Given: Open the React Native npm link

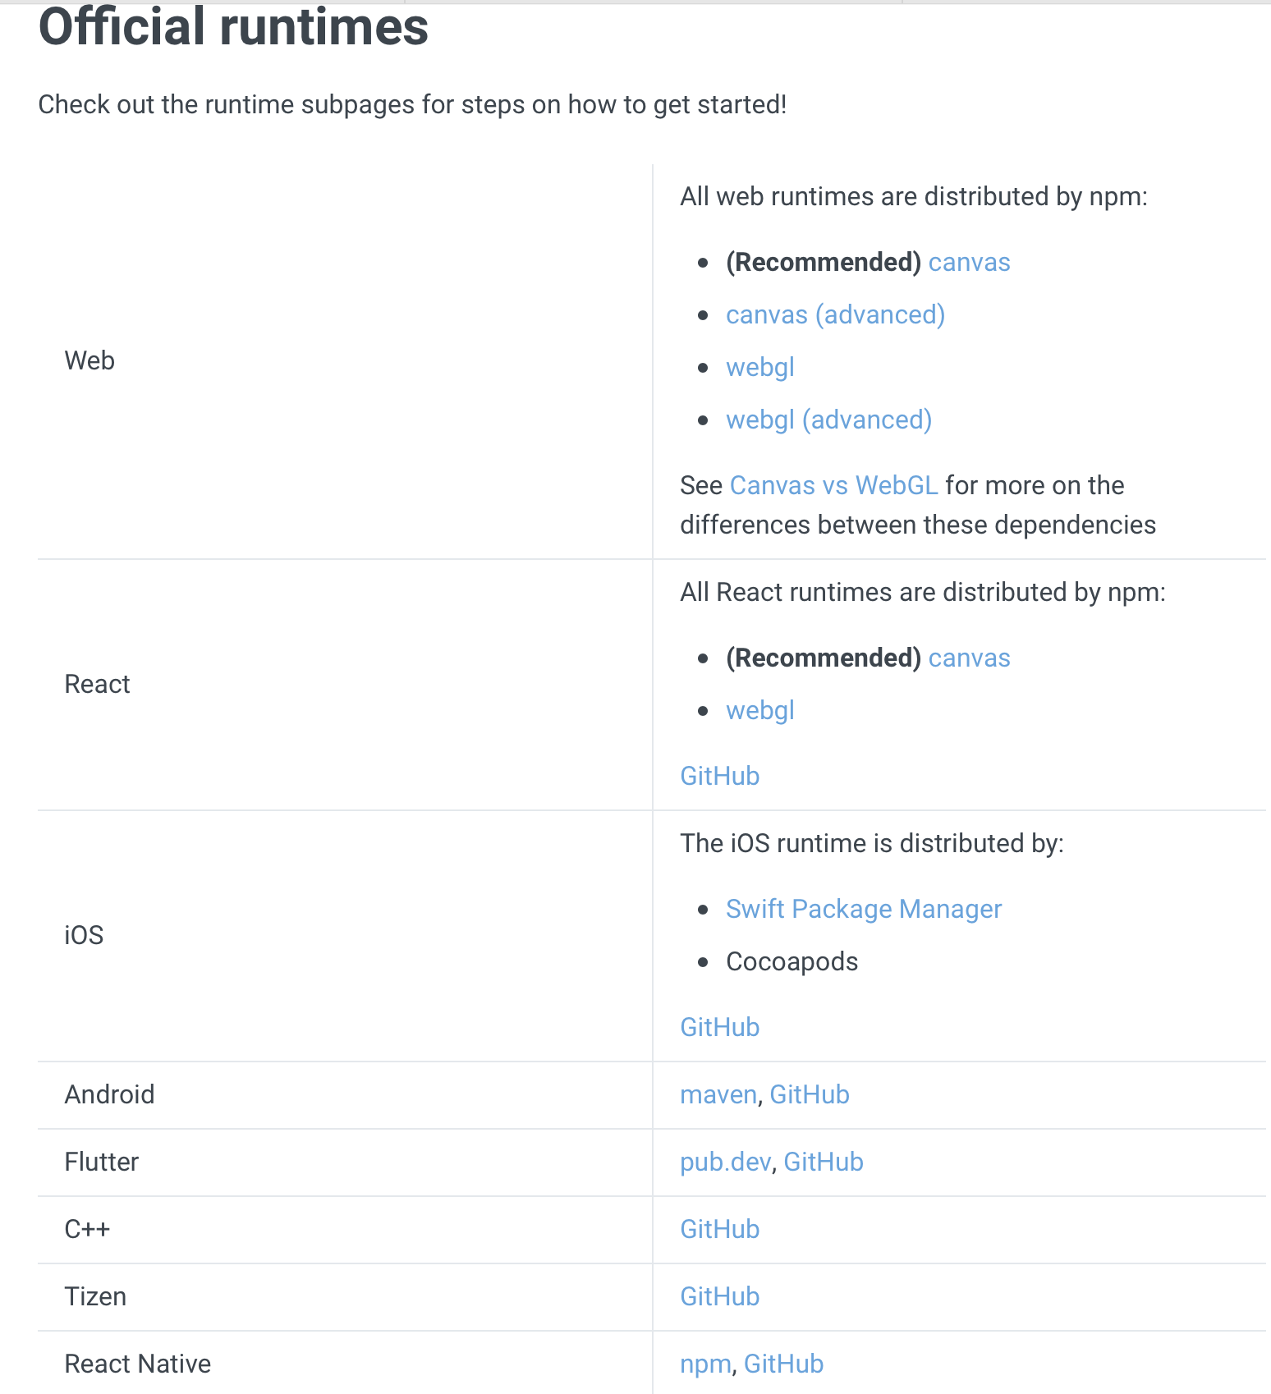Looking at the screenshot, I should (705, 1364).
